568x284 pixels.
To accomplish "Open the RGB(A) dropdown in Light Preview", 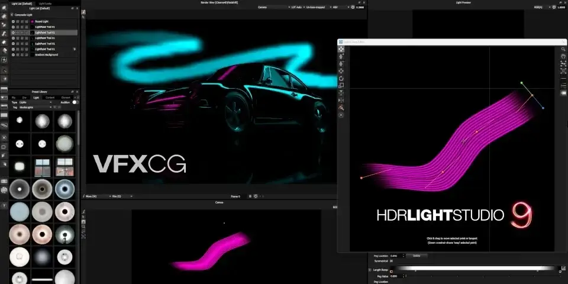I will coord(541,7).
